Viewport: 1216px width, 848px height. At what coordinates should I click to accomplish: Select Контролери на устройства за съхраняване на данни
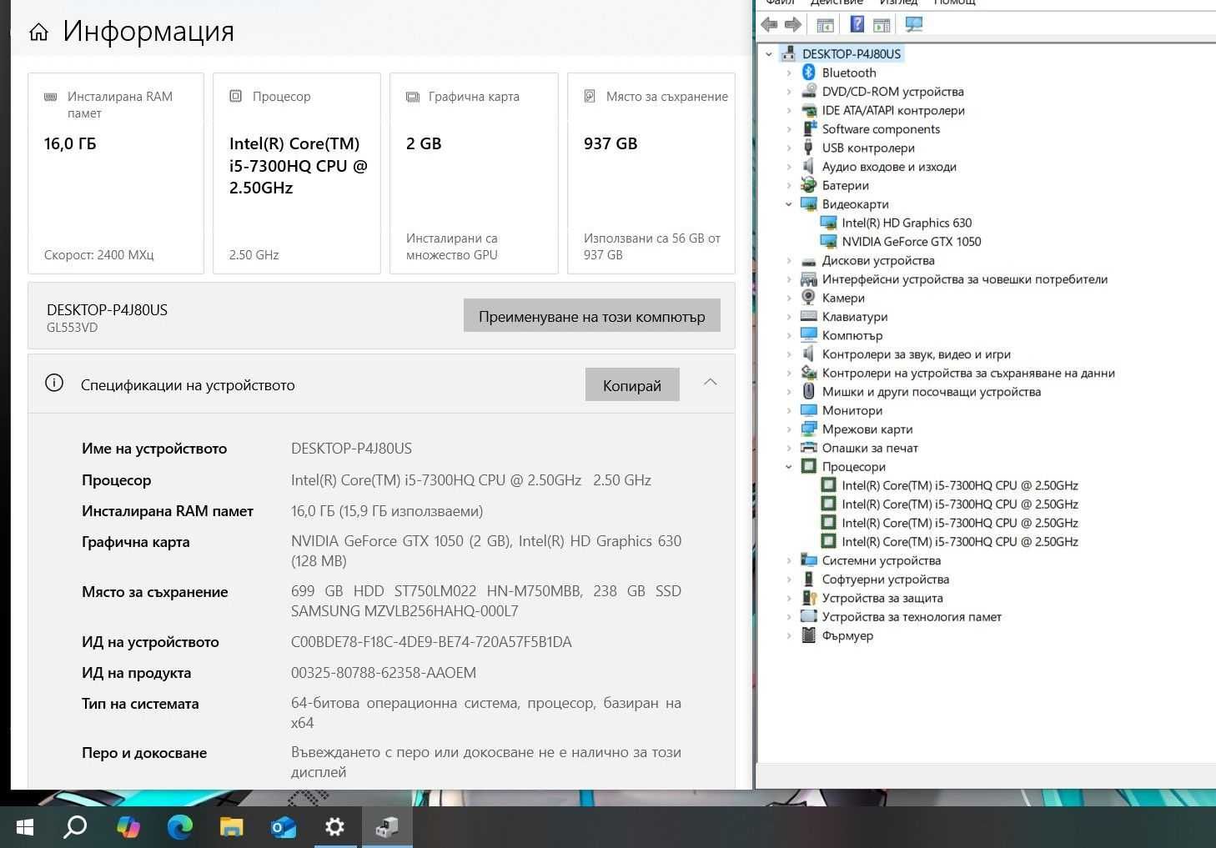(968, 373)
